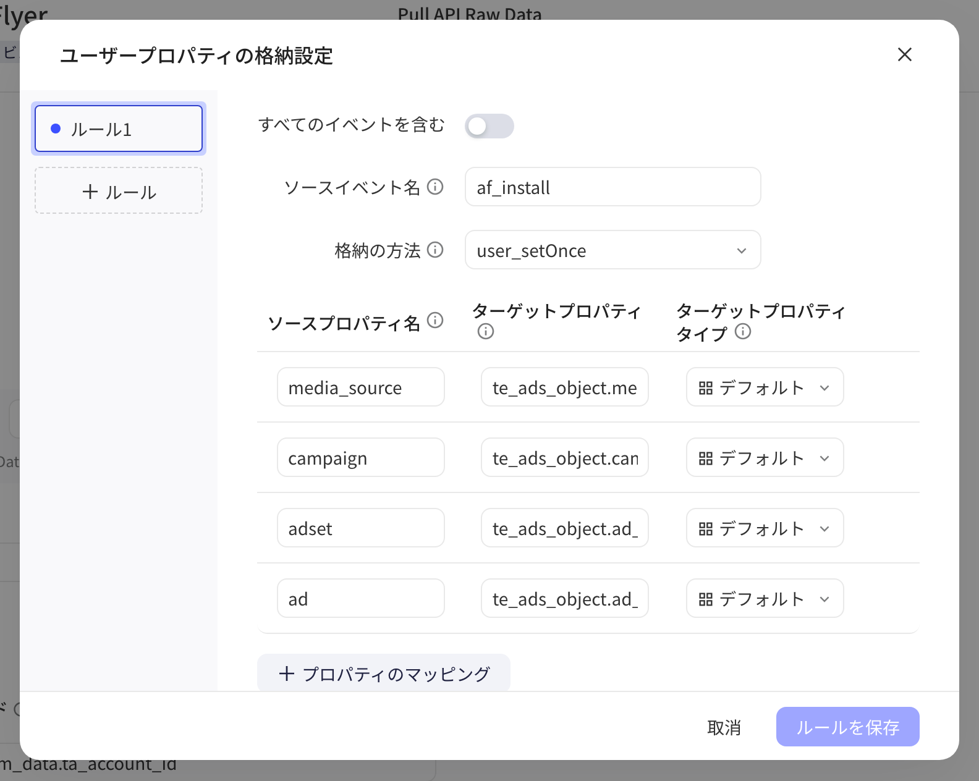Click info icon under ターゲットプロパティ header
This screenshot has height=781, width=979.
tap(486, 332)
